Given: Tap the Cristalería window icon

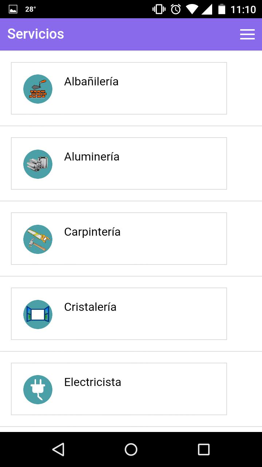Looking at the screenshot, I should pyautogui.click(x=38, y=314).
